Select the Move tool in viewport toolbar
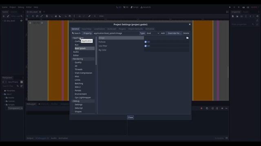 pos(33,16)
